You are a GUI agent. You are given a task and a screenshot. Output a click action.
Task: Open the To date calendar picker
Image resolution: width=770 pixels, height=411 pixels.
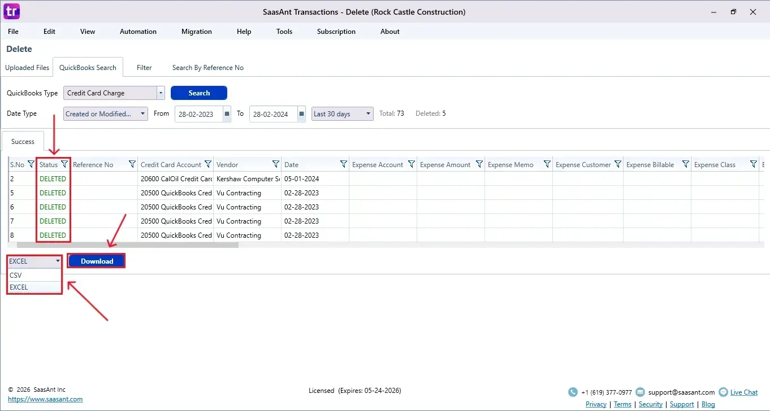tap(302, 113)
